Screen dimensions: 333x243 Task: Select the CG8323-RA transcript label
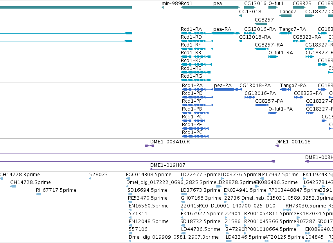click(x=307, y=37)
